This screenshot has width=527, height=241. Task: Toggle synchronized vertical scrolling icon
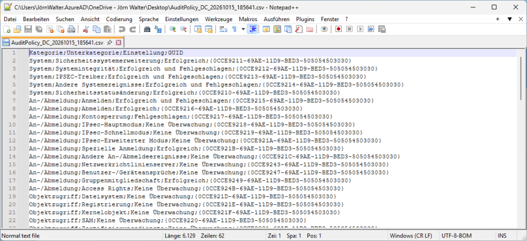pyautogui.click(x=198, y=29)
